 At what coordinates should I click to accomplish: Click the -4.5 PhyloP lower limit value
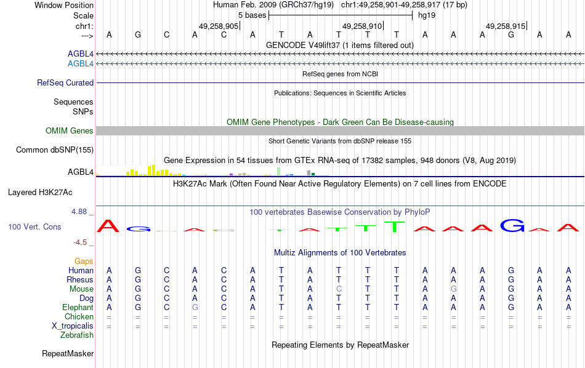(80, 242)
